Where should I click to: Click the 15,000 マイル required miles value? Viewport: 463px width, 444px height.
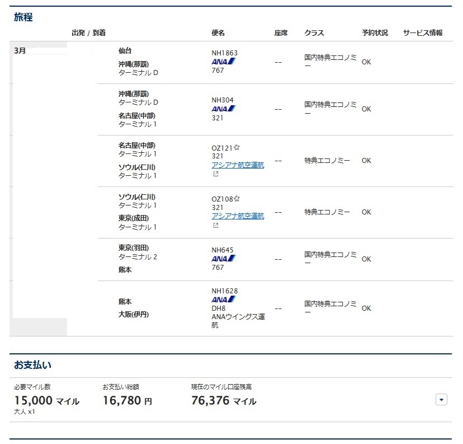[46, 401]
